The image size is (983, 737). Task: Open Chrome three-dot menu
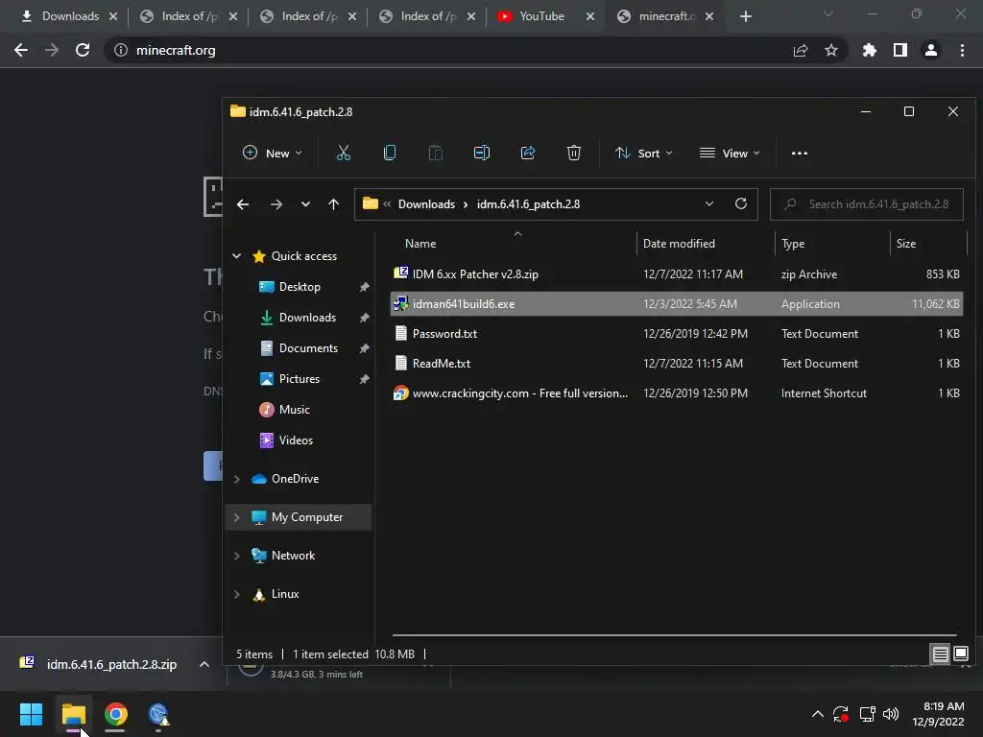(962, 50)
